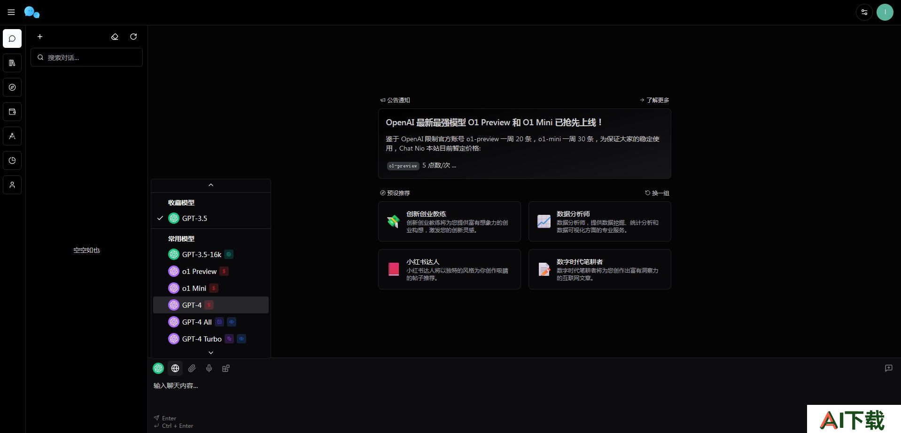
Task: Select the o1 Mini model
Action: tap(211, 288)
